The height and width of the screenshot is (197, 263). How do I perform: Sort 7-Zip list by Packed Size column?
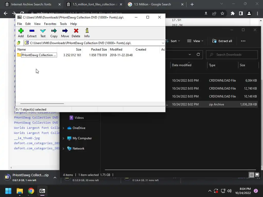pos(99,50)
